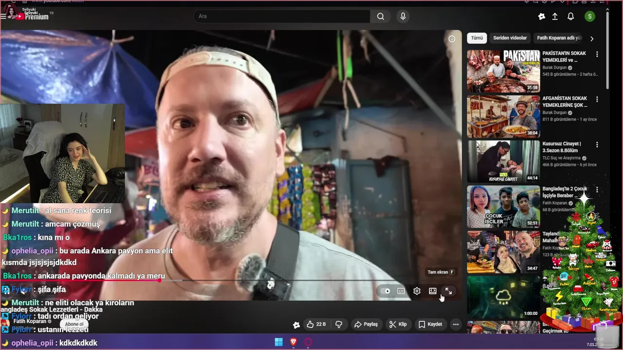Viewport: 623px width, 350px height.
Task: Open PAKİSTAN'IN SOKAK YEMEKLERİ video title
Action: pos(566,57)
